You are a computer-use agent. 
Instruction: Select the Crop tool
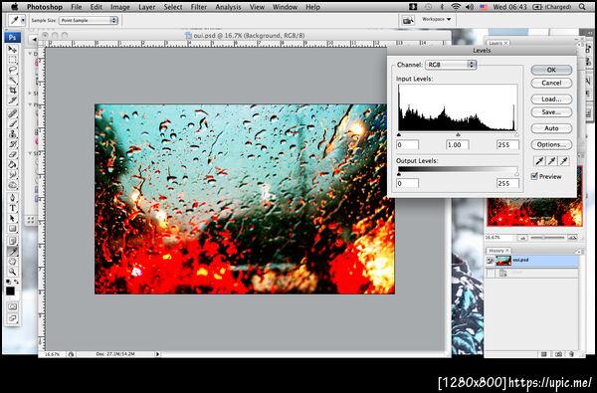point(13,91)
